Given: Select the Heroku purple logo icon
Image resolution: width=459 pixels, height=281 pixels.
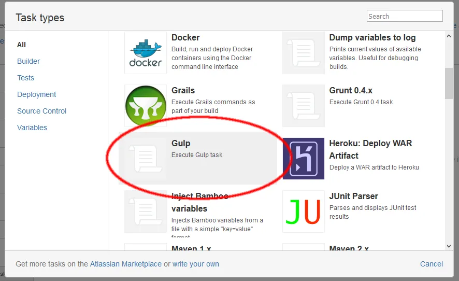Looking at the screenshot, I should click(304, 159).
